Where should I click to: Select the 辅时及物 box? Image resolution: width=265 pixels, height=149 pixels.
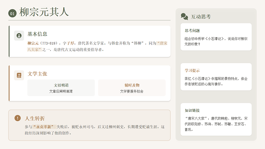[132, 88]
